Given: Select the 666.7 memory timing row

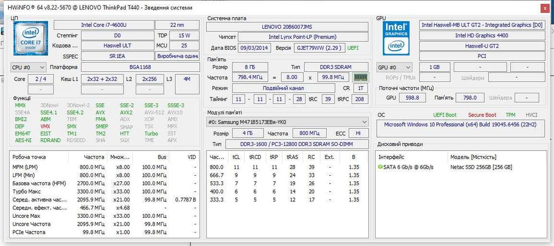Looking at the screenshot, I should (288, 175).
